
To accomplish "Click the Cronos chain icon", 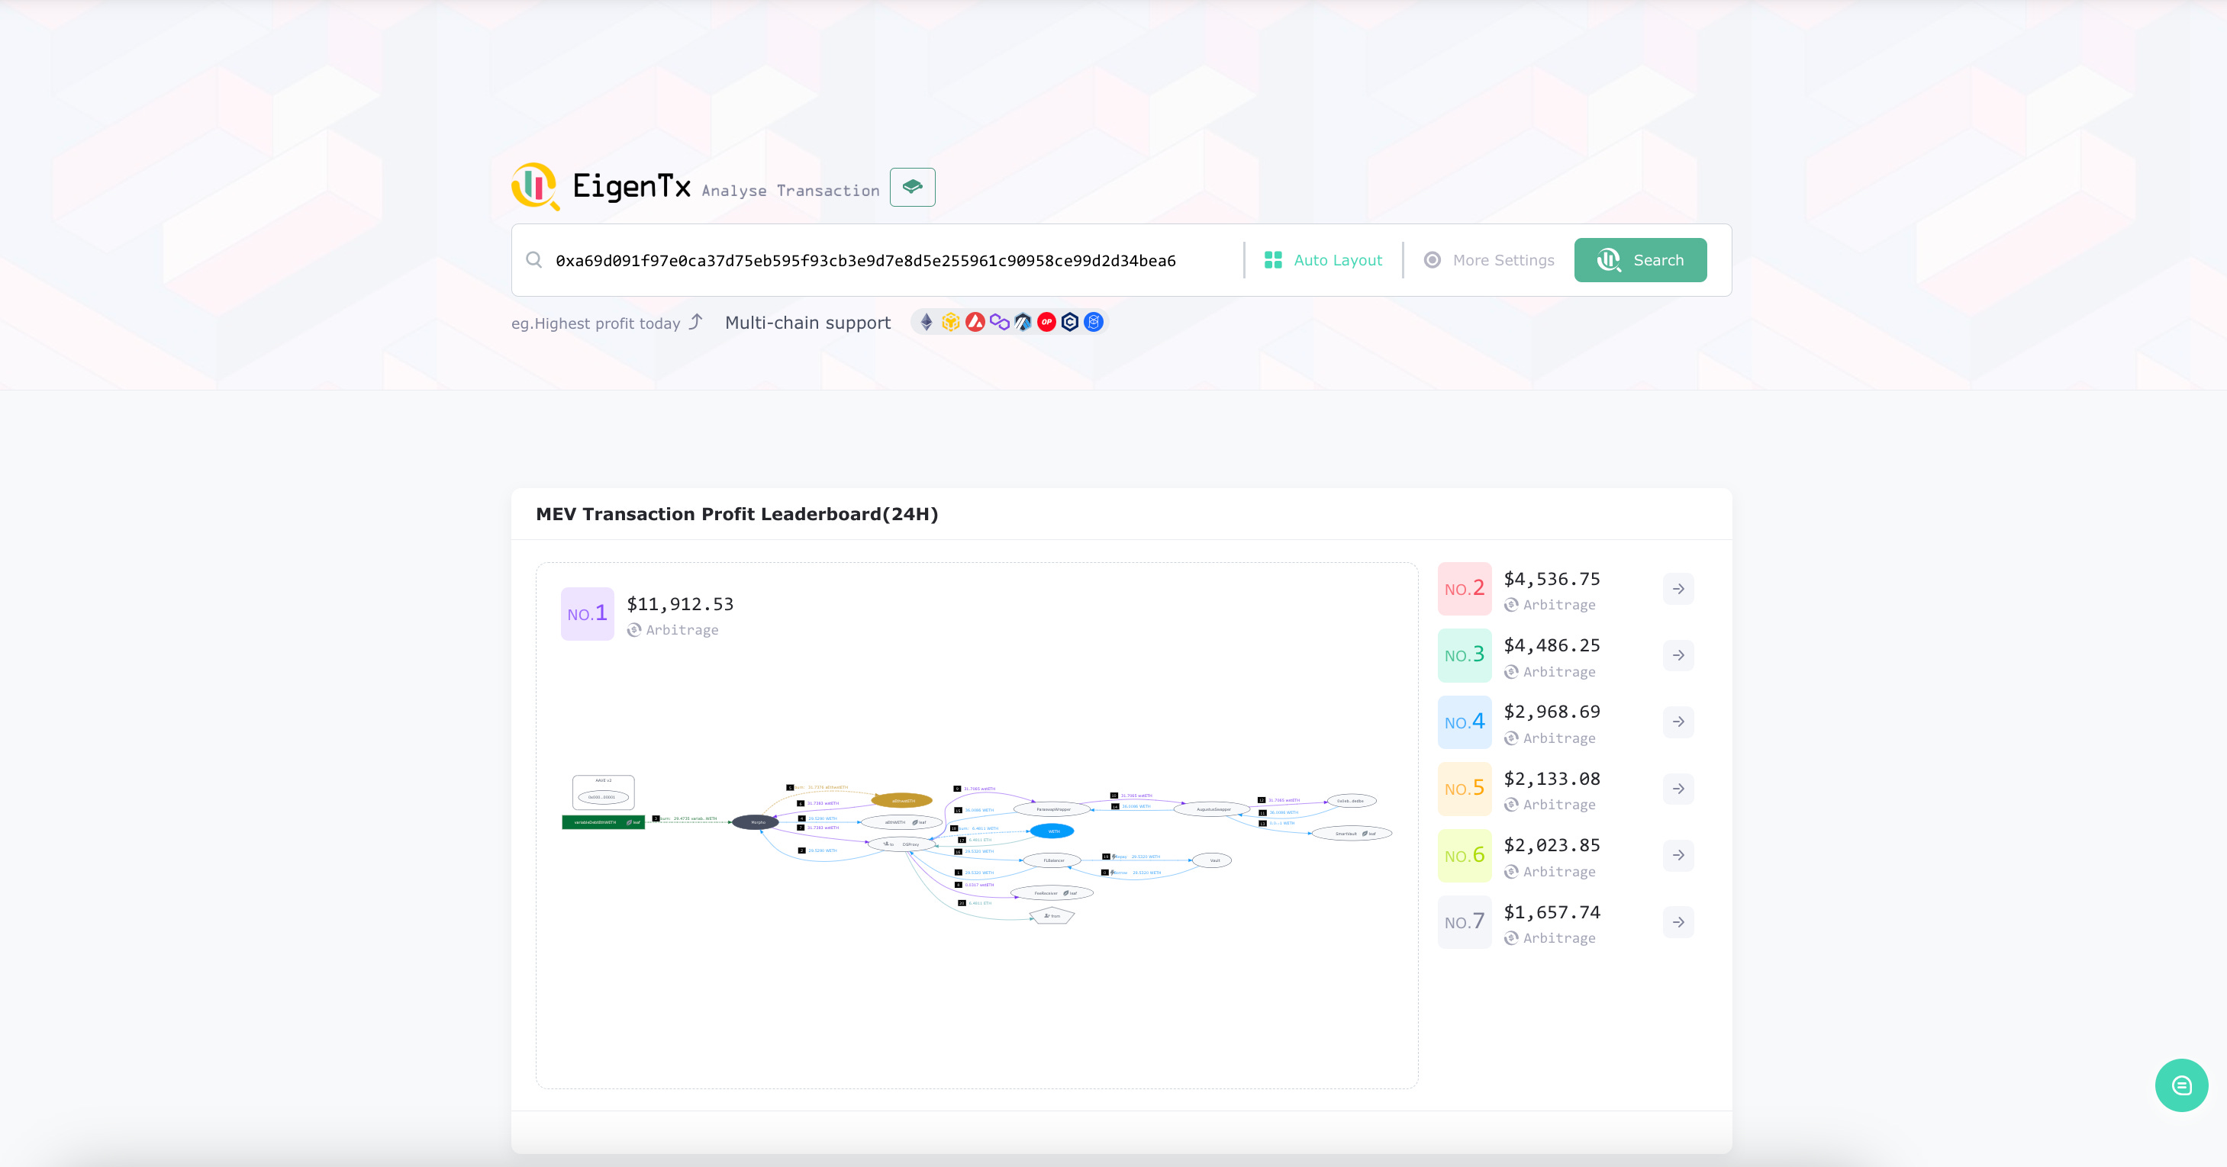I will [1069, 322].
